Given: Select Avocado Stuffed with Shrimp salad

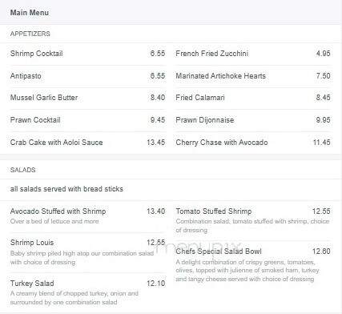Looking at the screenshot, I should tap(58, 211).
